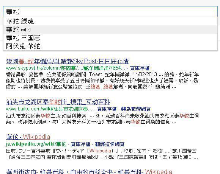The image size is (220, 174).
Task: Click the skypost result description snippet
Action: coord(102,81)
